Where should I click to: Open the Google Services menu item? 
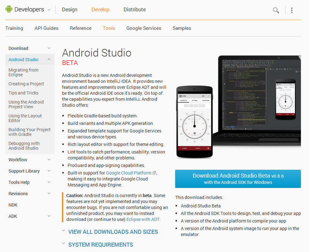click(x=144, y=28)
